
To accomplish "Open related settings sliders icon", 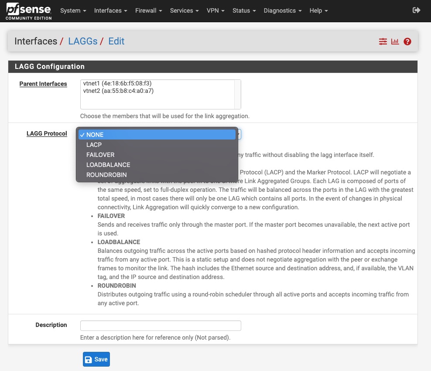I will pos(383,41).
